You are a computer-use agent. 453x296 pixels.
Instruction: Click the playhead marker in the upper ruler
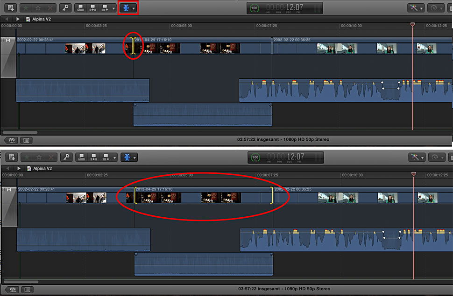point(412,25)
